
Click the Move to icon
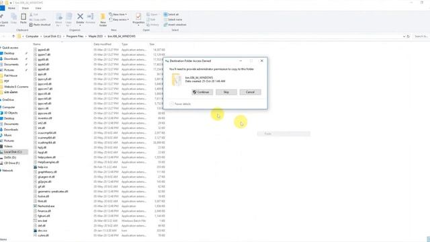pyautogui.click(x=58, y=16)
